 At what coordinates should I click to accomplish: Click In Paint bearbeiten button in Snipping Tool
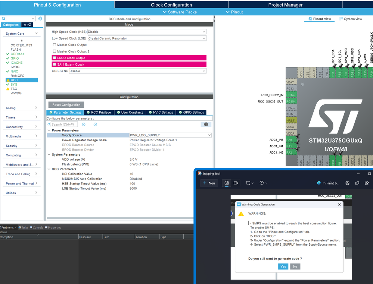tap(328, 183)
